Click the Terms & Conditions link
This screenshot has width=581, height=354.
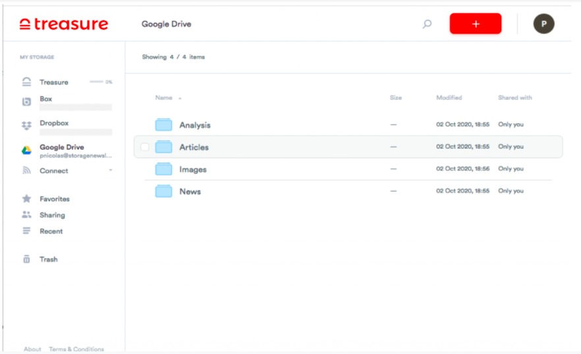(x=76, y=349)
